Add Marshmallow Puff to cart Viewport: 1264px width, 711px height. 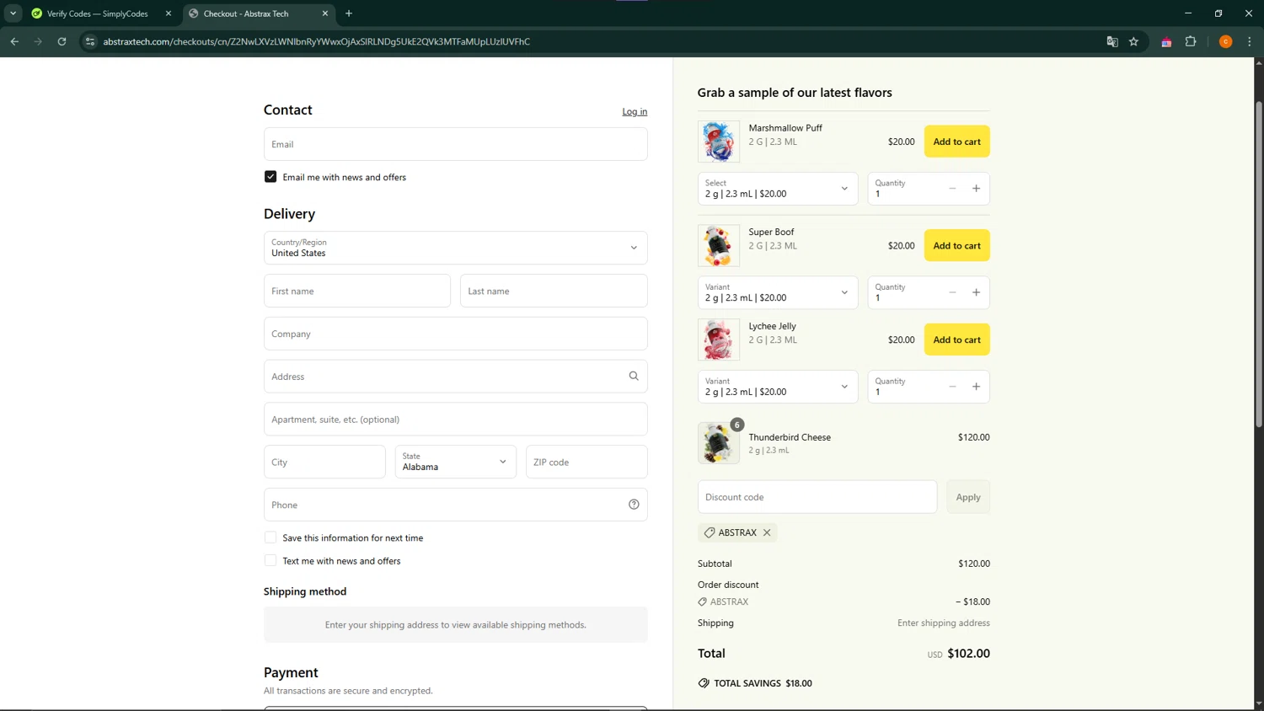pos(957,142)
